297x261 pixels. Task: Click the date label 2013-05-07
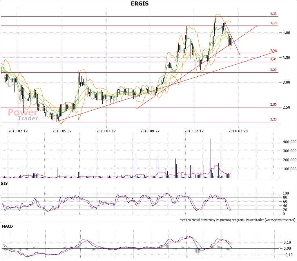pos(62,131)
